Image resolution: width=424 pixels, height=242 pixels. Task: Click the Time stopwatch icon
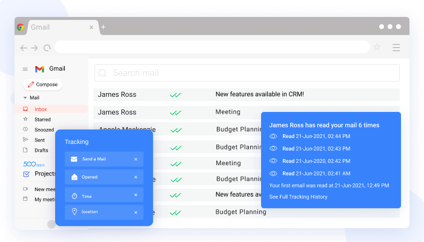coord(75,196)
